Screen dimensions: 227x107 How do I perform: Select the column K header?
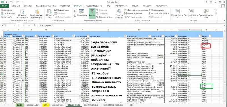pos(190,30)
